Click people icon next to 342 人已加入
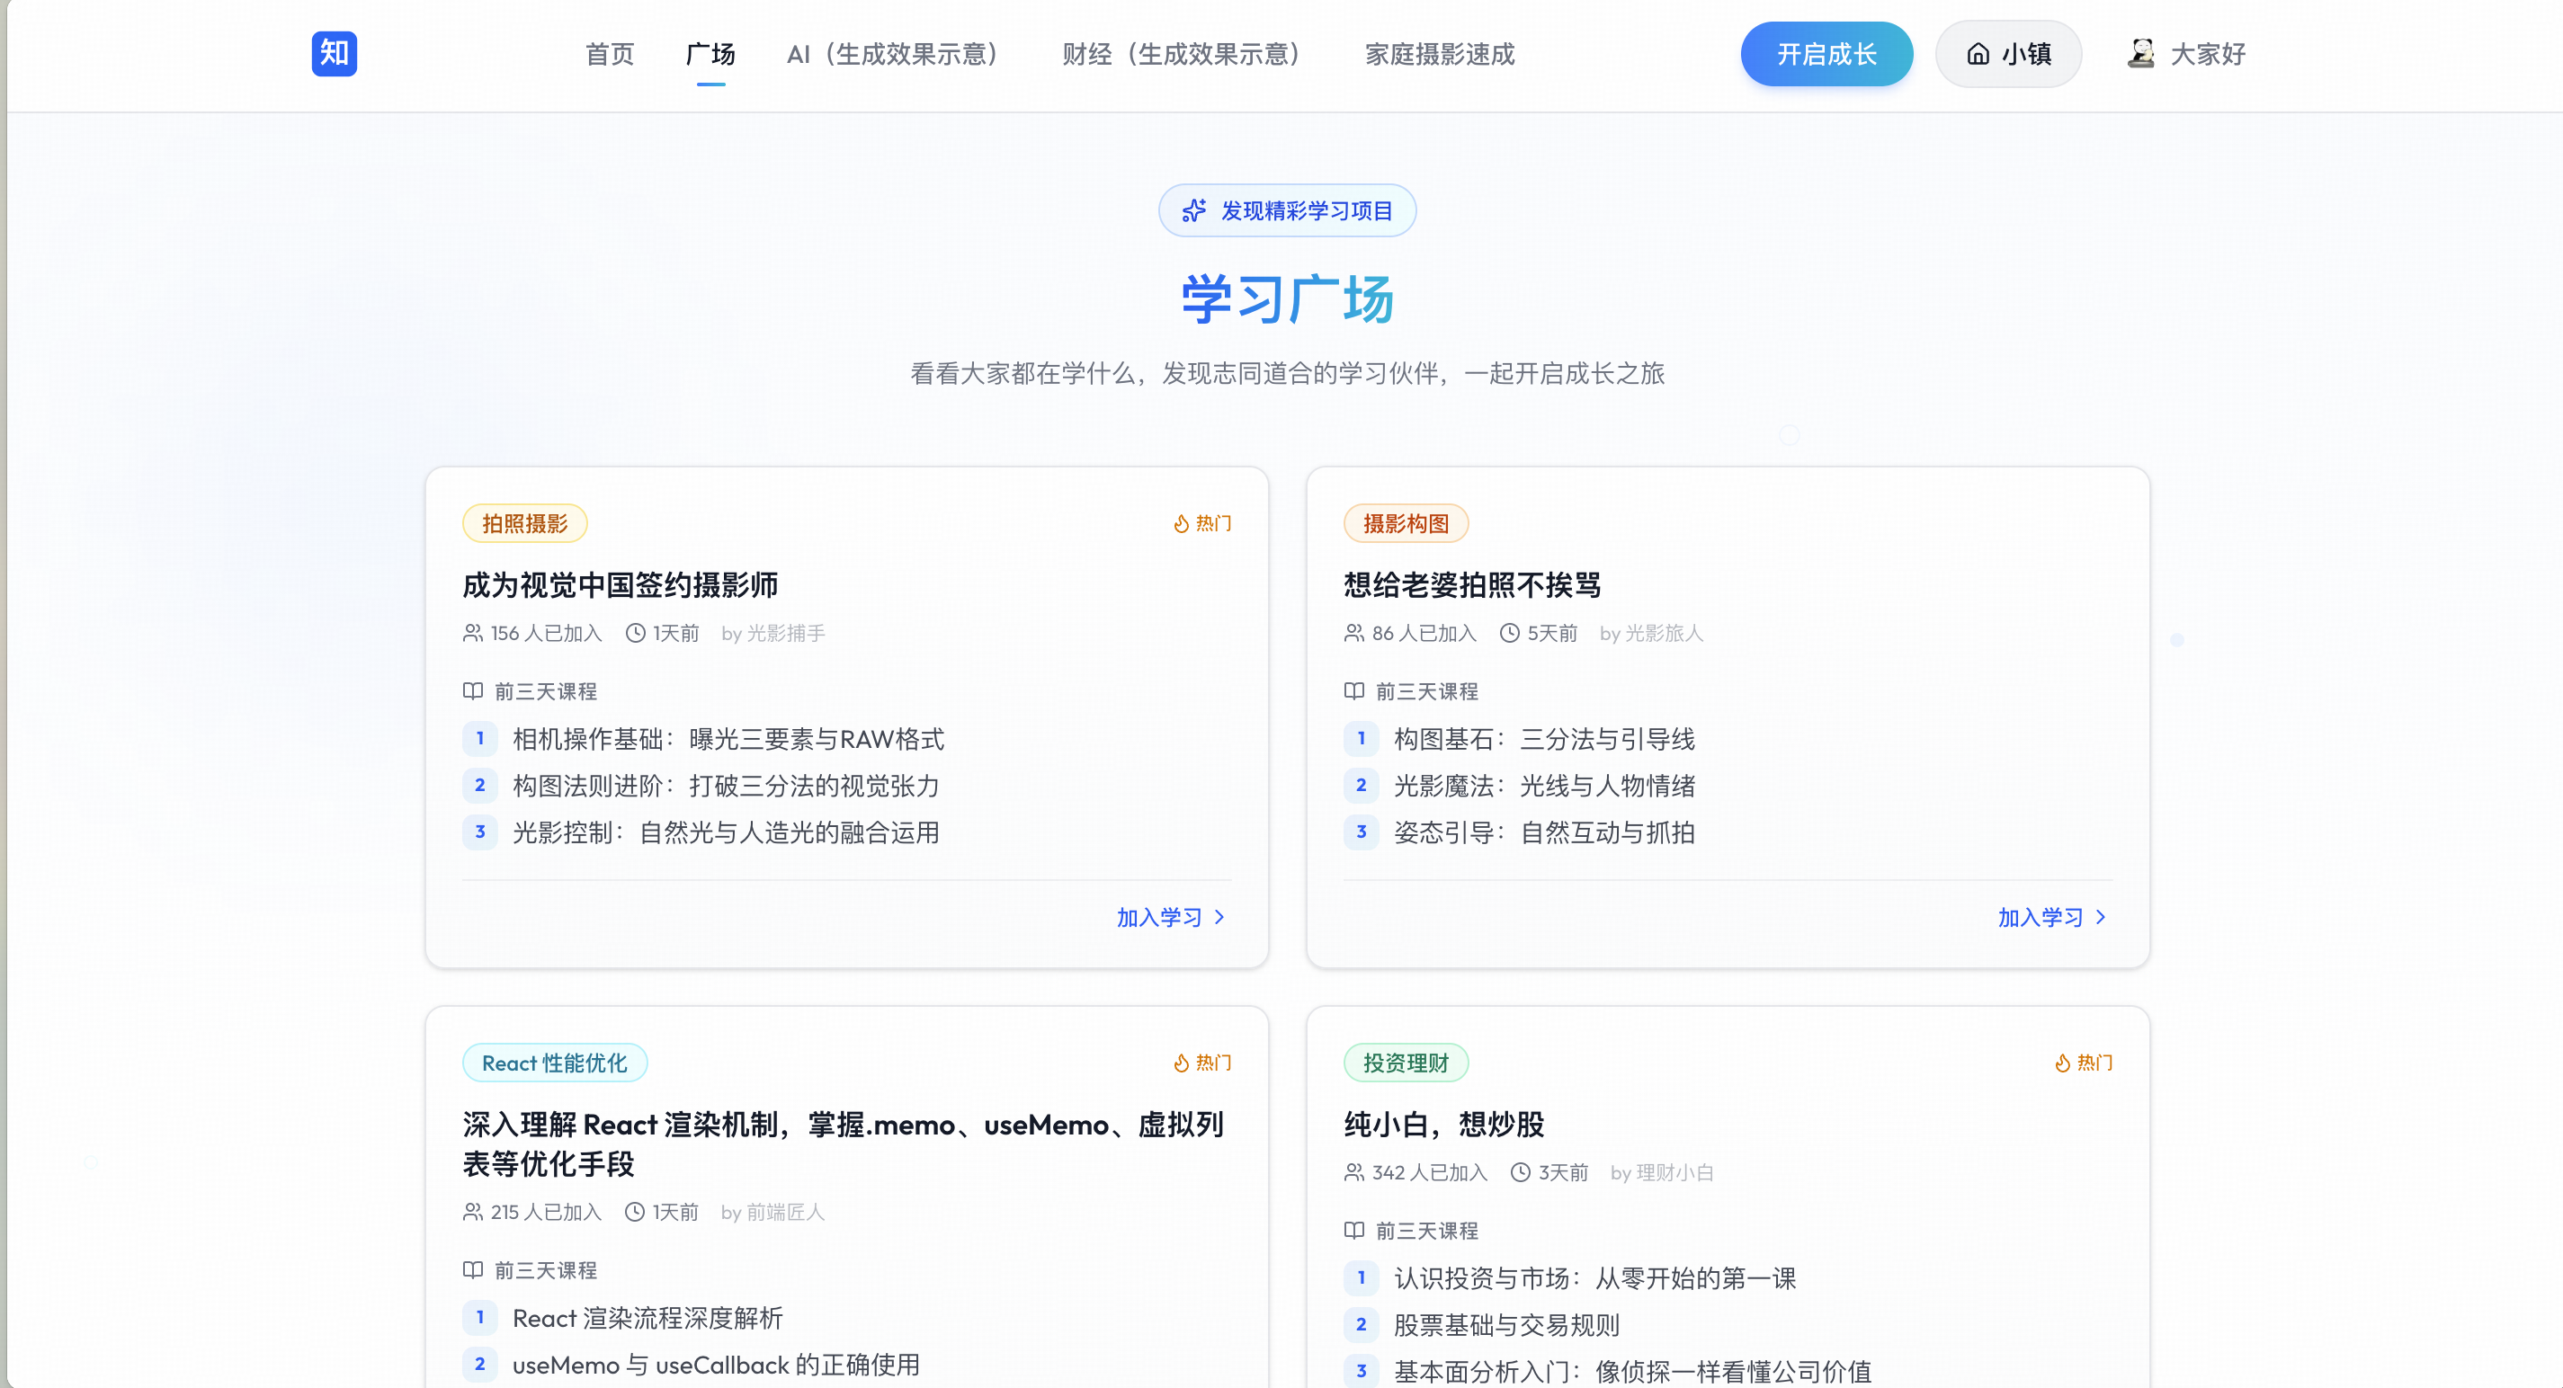This screenshot has width=2563, height=1388. click(x=1354, y=1172)
